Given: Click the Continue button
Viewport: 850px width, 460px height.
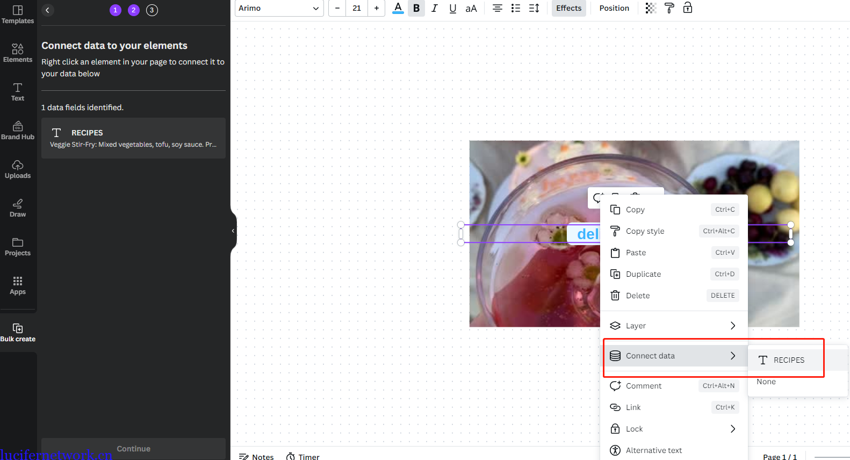Looking at the screenshot, I should 133,449.
